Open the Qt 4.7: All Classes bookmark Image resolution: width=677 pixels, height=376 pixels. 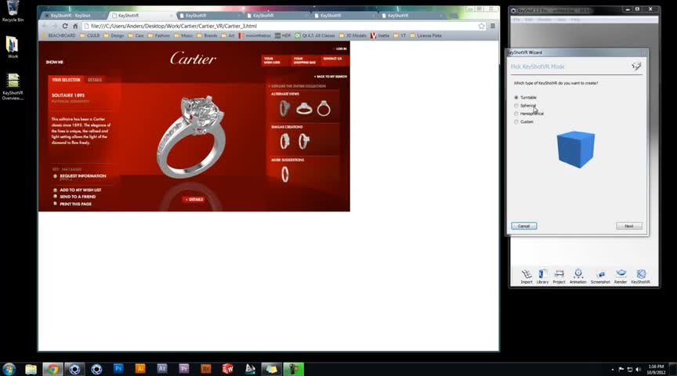tap(315, 36)
